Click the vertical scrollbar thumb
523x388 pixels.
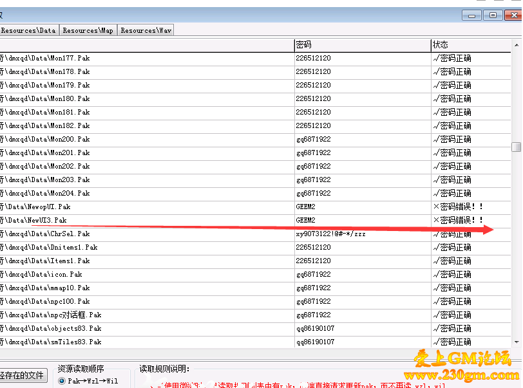click(517, 147)
